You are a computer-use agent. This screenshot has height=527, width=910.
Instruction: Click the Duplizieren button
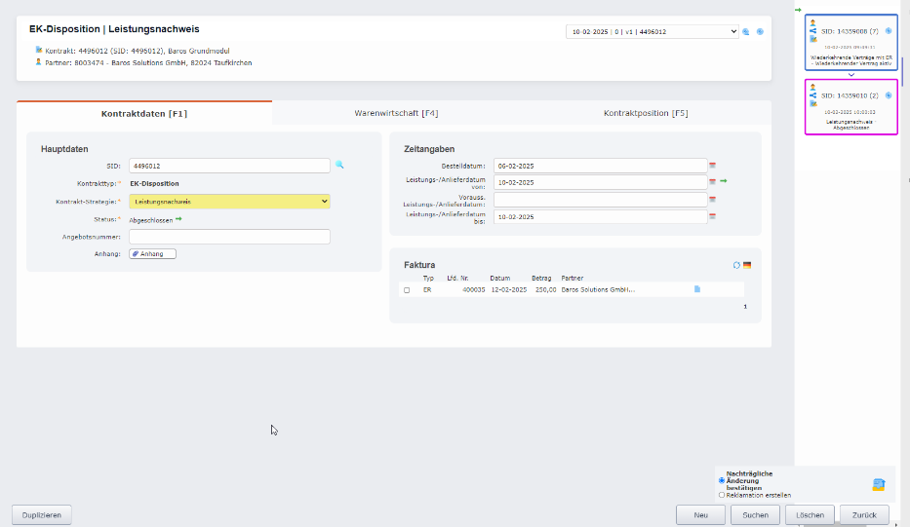tap(42, 514)
